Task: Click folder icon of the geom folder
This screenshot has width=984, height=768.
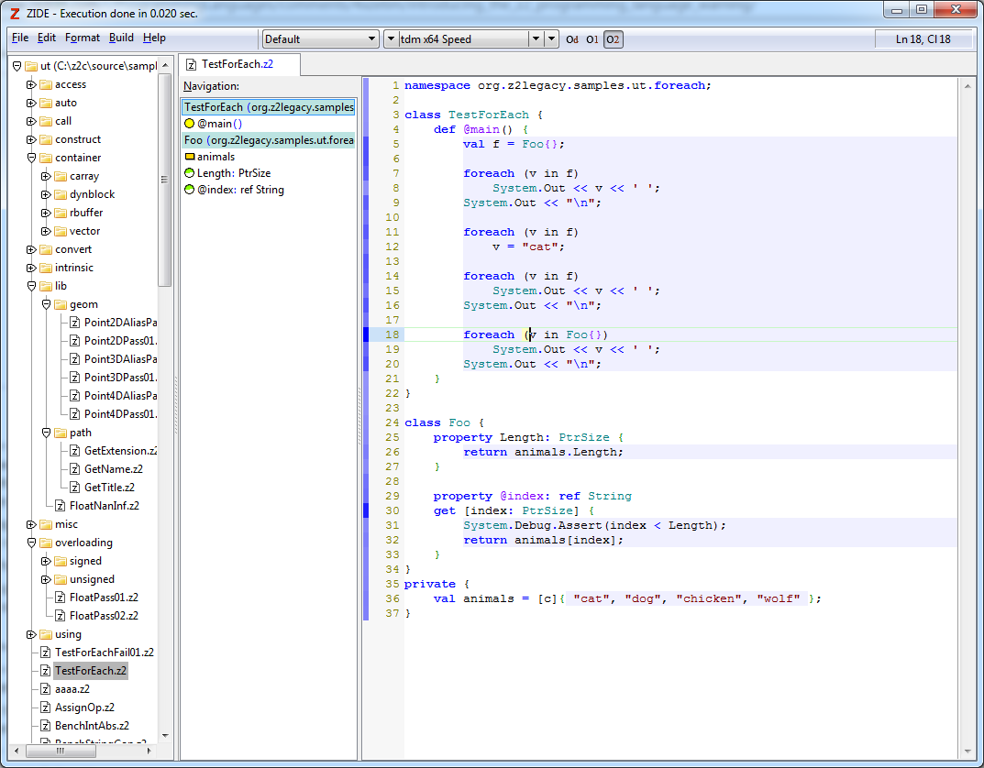Action: coord(61,304)
